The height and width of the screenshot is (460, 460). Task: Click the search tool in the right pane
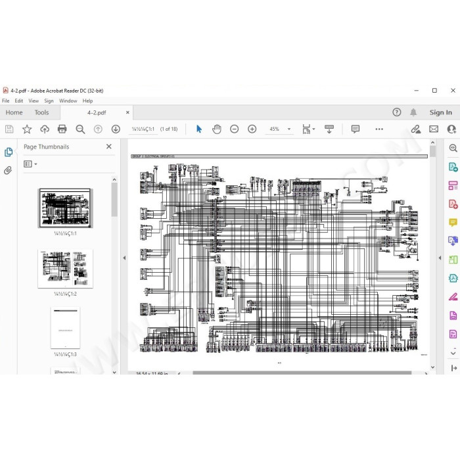453,148
